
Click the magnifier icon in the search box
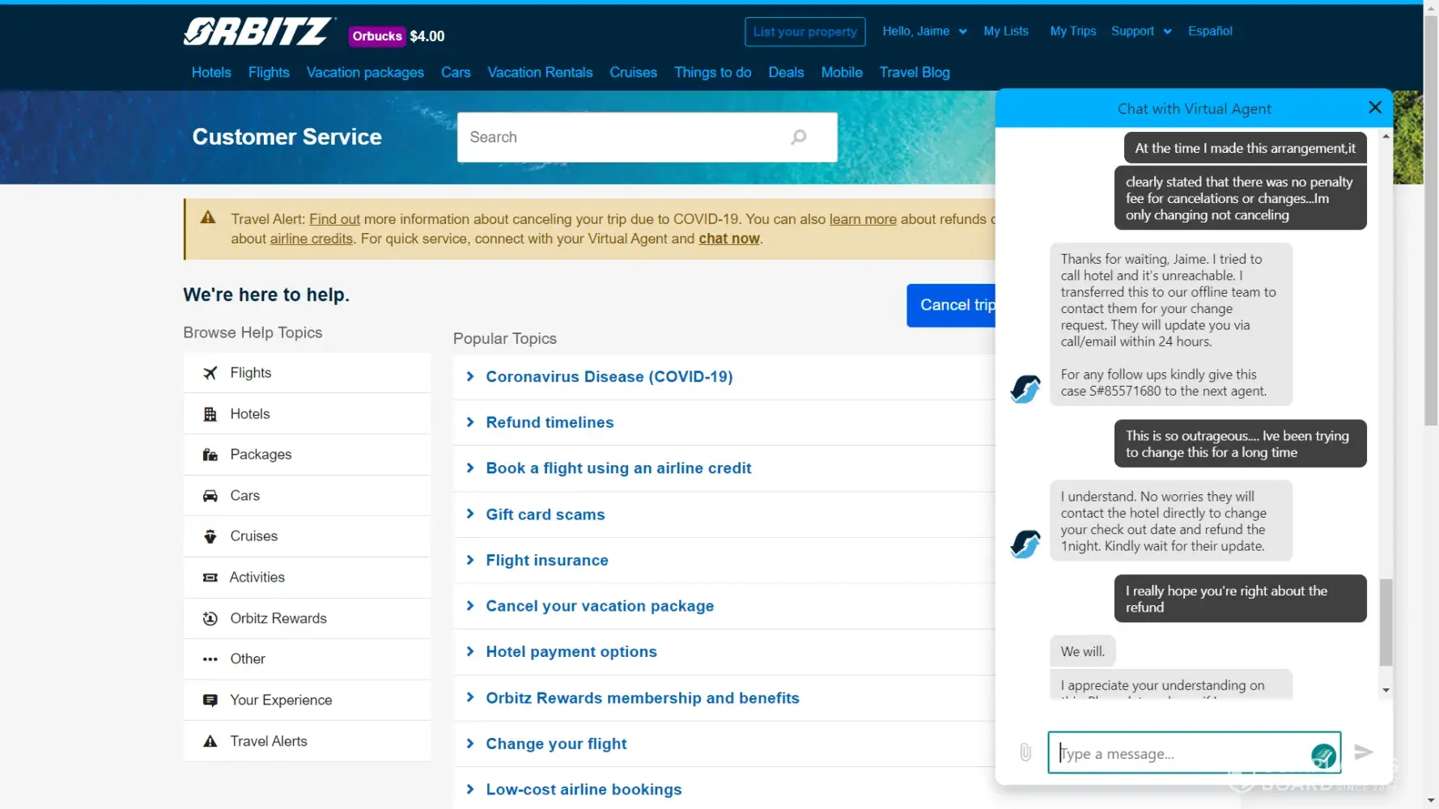pyautogui.click(x=798, y=138)
